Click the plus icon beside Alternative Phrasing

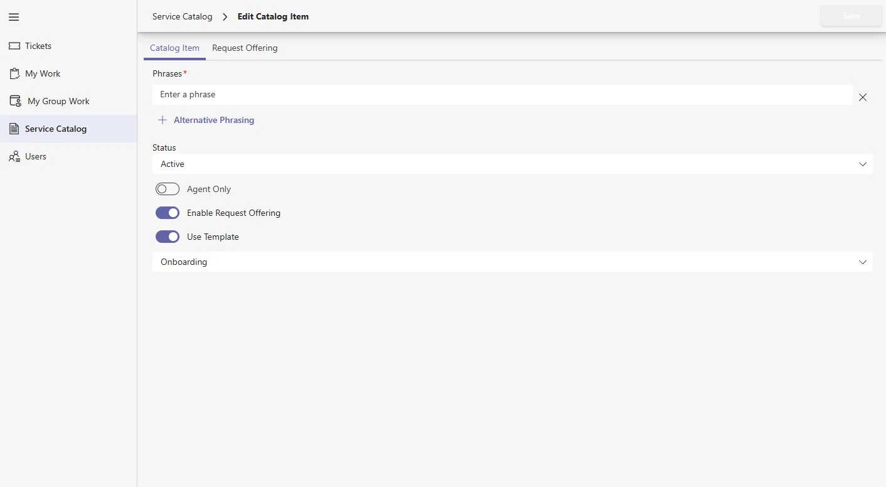[x=163, y=120]
